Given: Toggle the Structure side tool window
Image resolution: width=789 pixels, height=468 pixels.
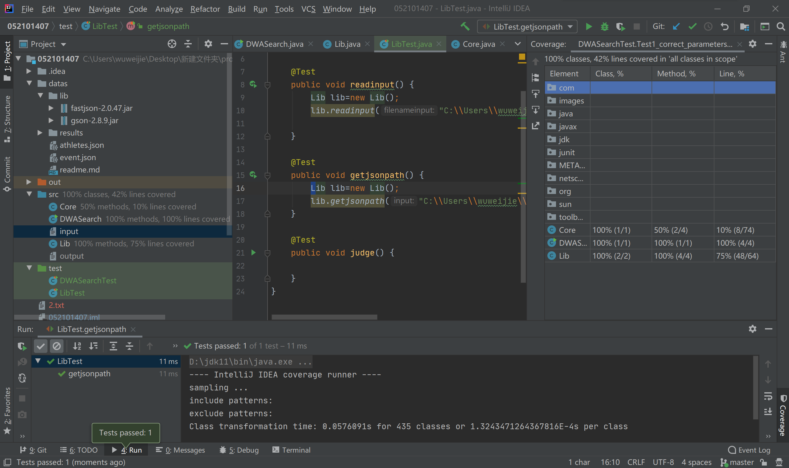Looking at the screenshot, I should (7, 119).
